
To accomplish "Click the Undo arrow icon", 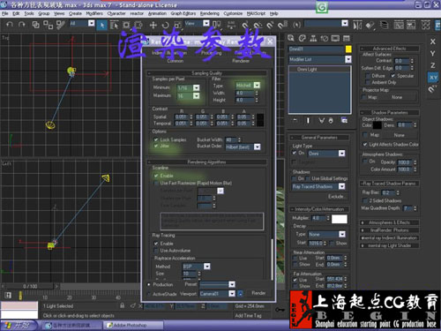I will [10, 25].
